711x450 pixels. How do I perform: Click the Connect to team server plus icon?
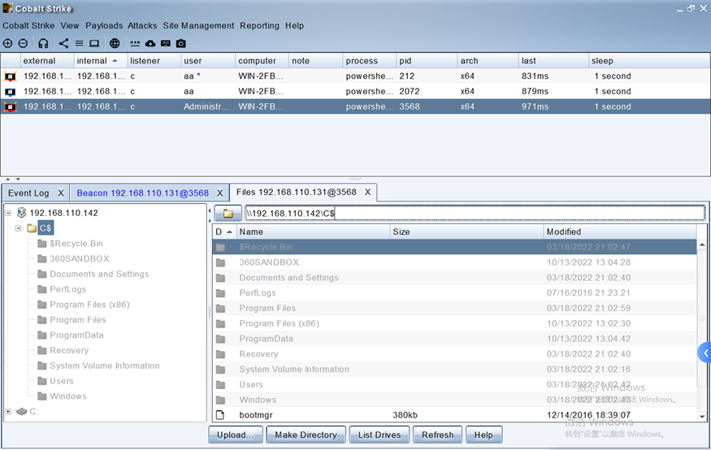pos(7,44)
